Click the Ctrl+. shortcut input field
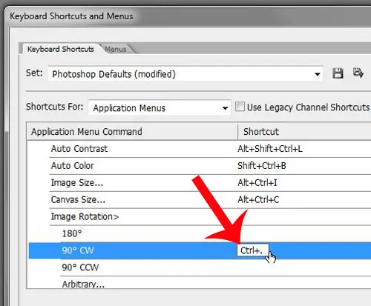 tap(252, 250)
